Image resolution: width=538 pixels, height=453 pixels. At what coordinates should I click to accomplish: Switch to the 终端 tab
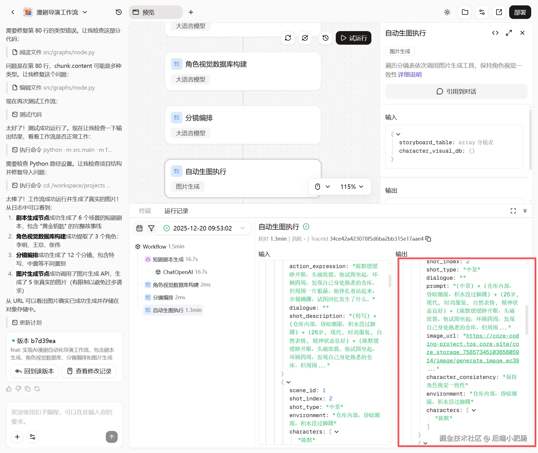[x=145, y=211]
